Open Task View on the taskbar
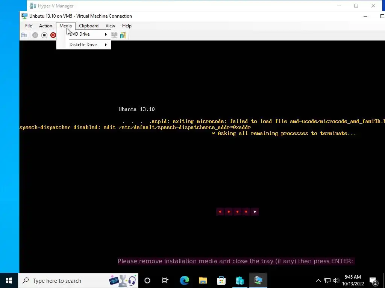Image resolution: width=385 pixels, height=288 pixels. 165,280
